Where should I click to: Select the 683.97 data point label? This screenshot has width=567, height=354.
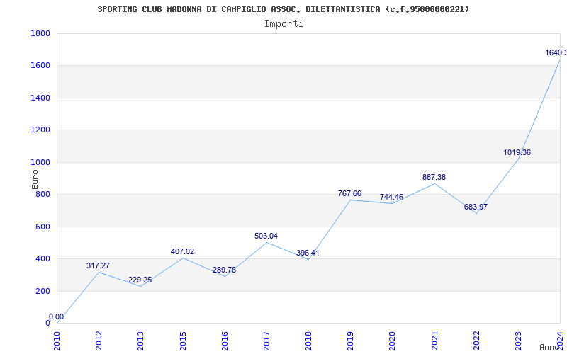[476, 207]
